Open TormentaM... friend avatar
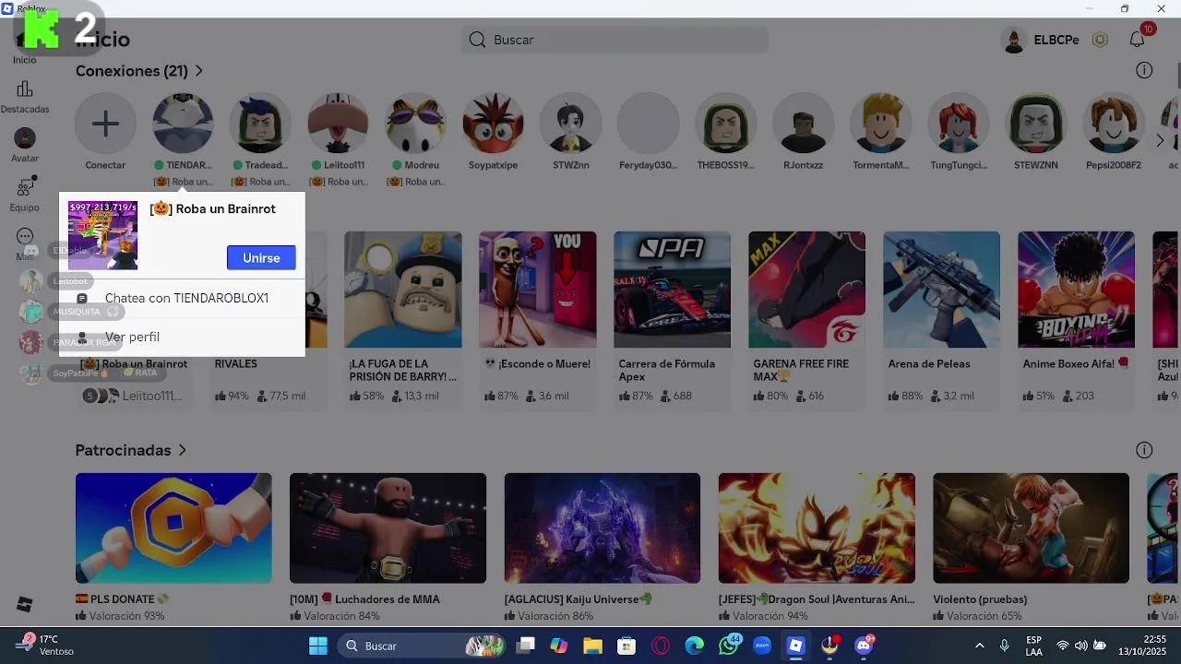The width and height of the screenshot is (1181, 664). point(881,124)
